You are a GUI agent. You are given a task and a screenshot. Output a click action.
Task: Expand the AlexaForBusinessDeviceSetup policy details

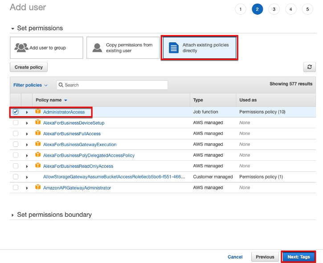(27, 123)
